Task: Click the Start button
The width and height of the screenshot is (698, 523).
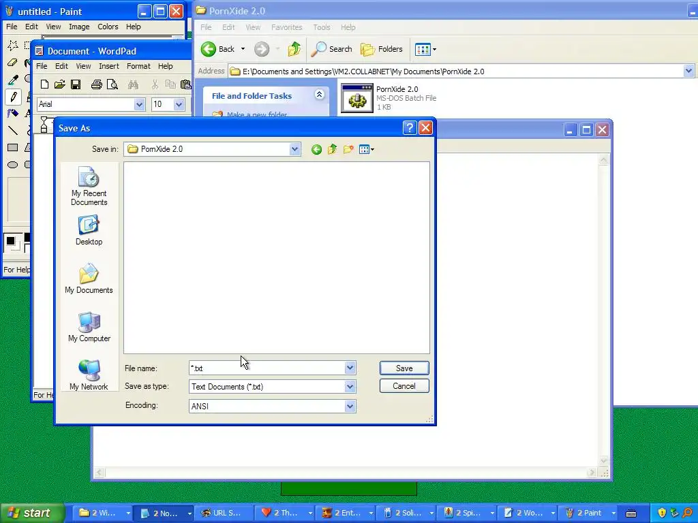Action: [x=31, y=513]
